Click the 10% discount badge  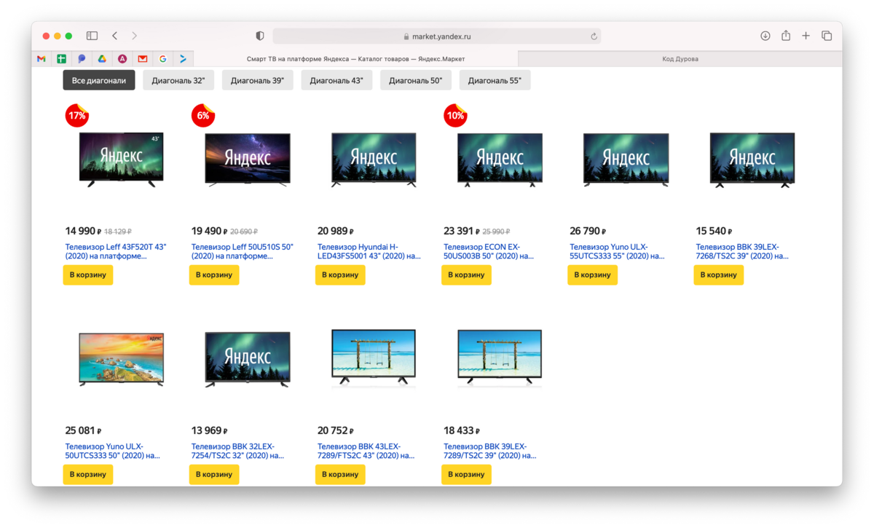[455, 115]
